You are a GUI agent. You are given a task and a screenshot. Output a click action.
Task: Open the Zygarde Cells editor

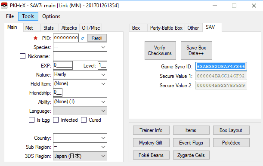pyautogui.click(x=191, y=155)
